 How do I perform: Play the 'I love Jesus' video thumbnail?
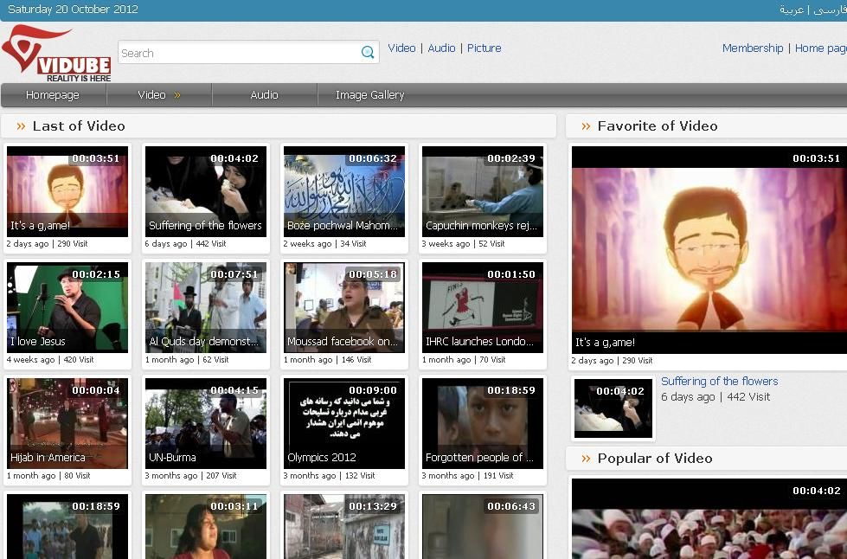pyautogui.click(x=67, y=306)
